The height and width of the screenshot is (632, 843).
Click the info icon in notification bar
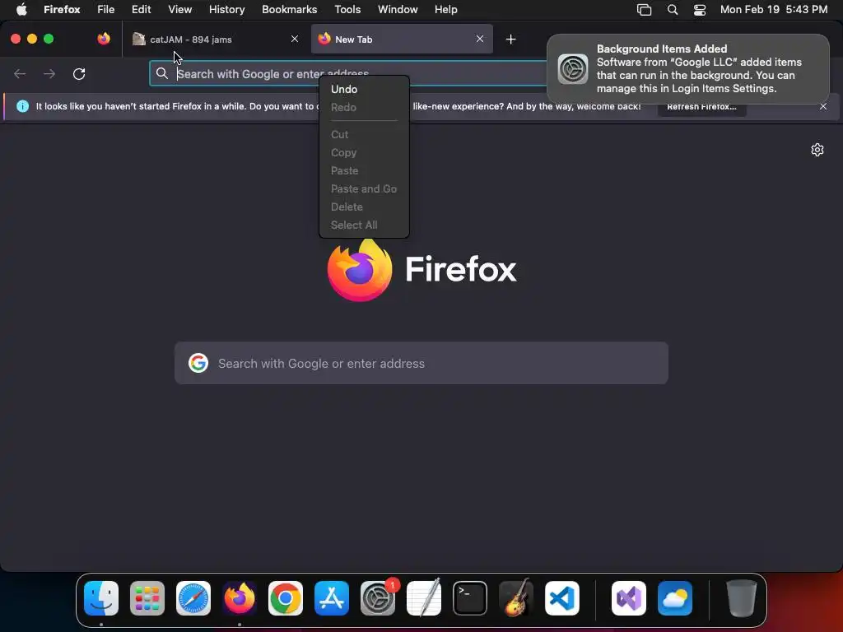click(22, 106)
